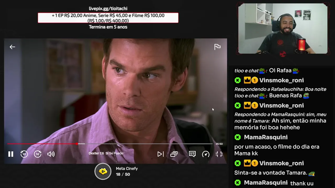Click the Meta Cinefy badge icon
335x188 pixels.
pyautogui.click(x=103, y=171)
